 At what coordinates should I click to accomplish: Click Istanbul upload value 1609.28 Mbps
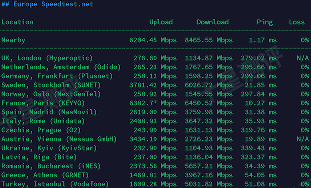pos(153,184)
